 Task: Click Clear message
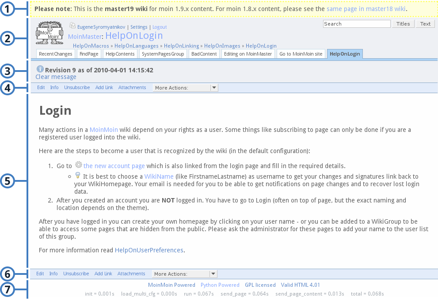pyautogui.click(x=56, y=76)
